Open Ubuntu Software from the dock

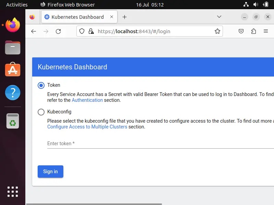13,70
